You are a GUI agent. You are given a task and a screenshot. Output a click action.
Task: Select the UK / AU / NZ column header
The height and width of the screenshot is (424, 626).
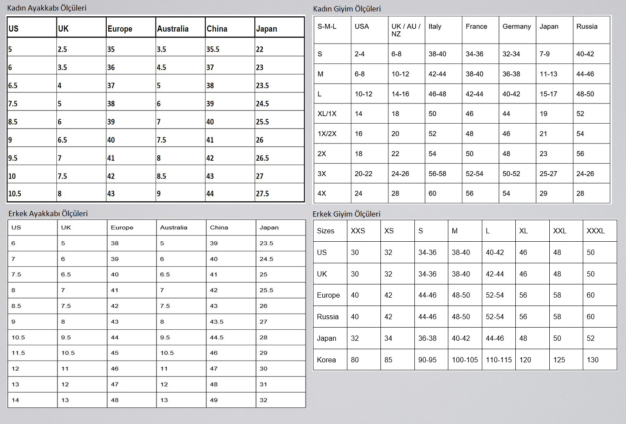pyautogui.click(x=406, y=30)
